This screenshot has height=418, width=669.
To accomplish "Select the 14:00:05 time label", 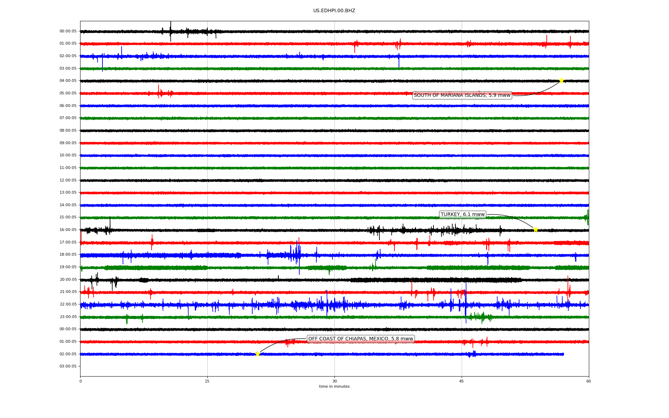I will pyautogui.click(x=68, y=205).
